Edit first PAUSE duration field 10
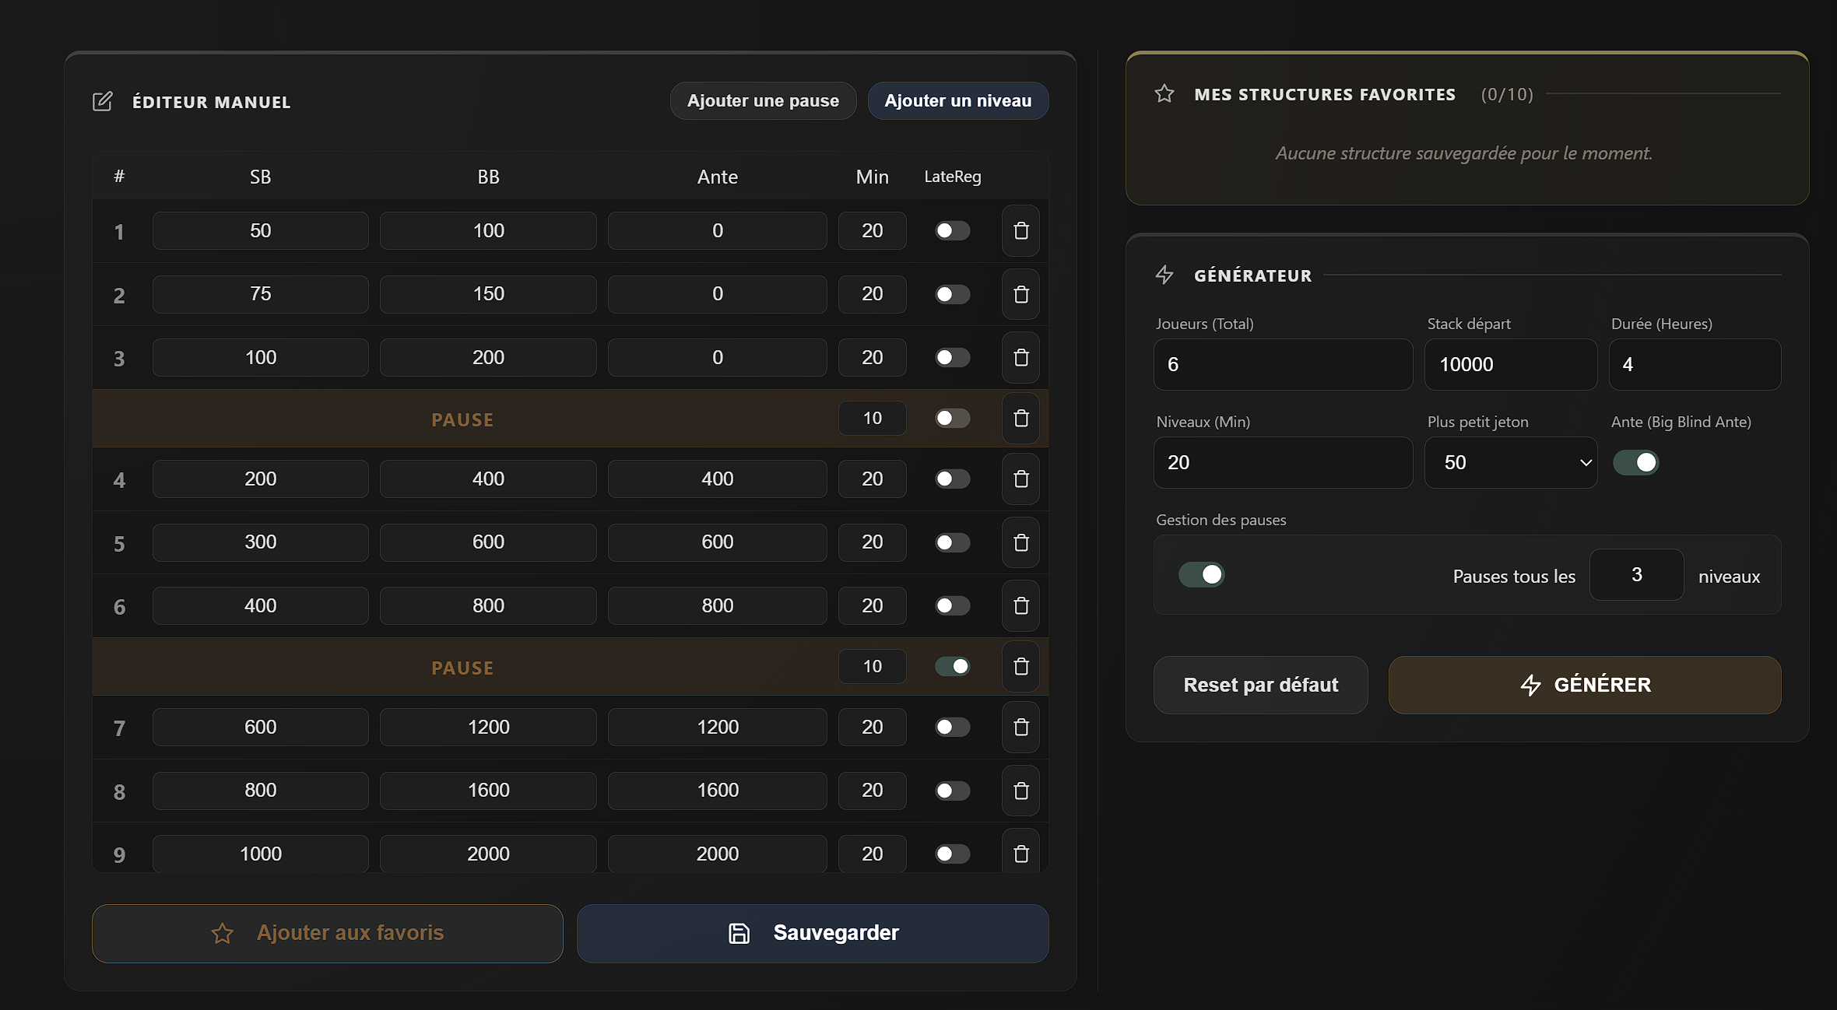Image resolution: width=1837 pixels, height=1010 pixels. tap(872, 418)
